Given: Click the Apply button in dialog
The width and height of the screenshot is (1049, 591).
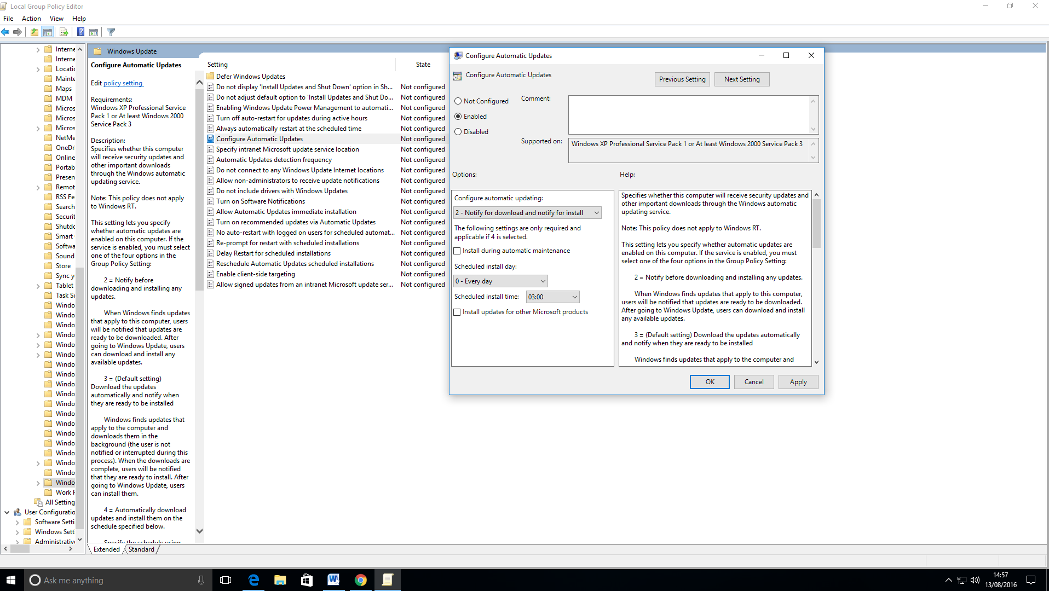Looking at the screenshot, I should 798,382.
